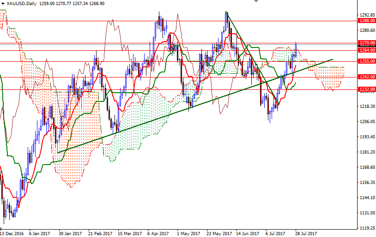The height and width of the screenshot is (237, 376).
Task: Select the 1 May 2017 date marker
Action: pyautogui.click(x=188, y=233)
